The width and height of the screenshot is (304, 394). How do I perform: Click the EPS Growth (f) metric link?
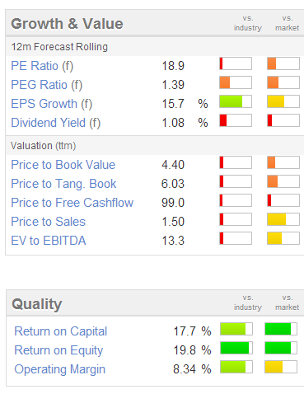[52, 104]
